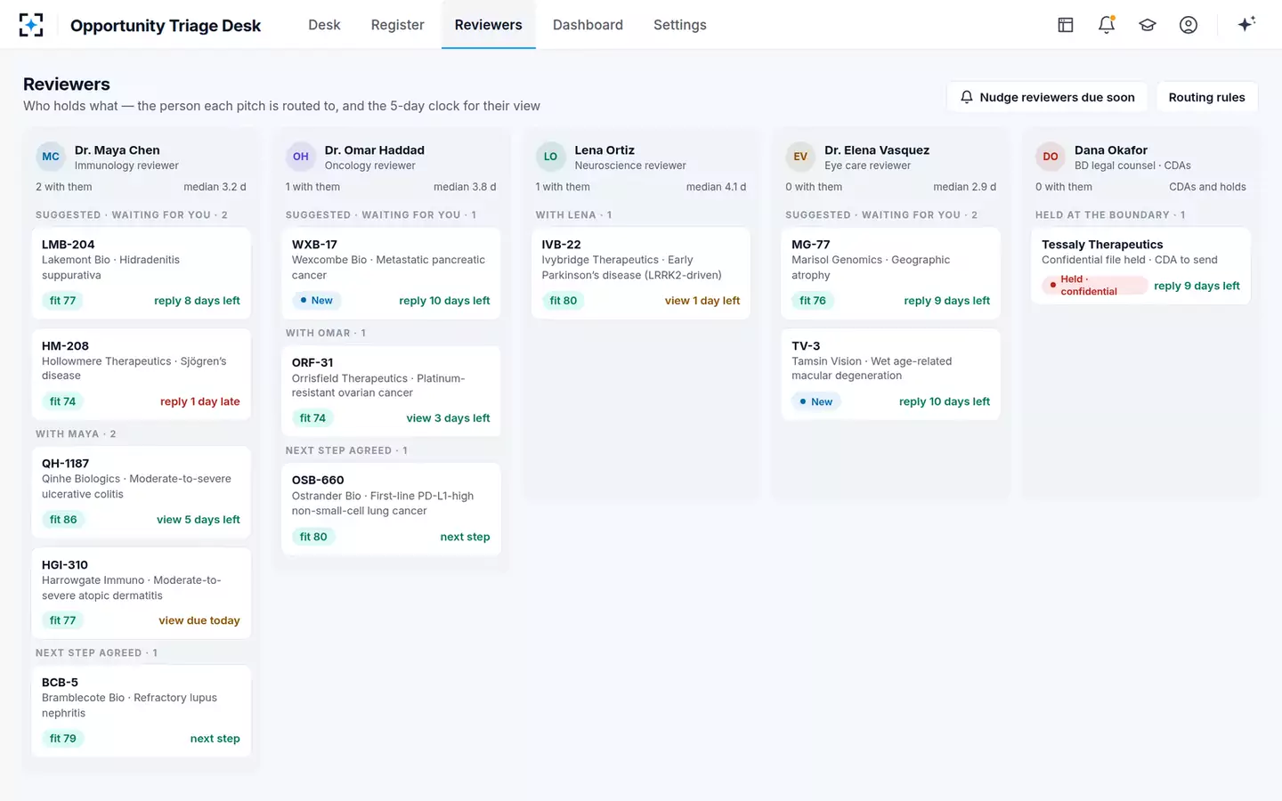This screenshot has height=801, width=1282.
Task: Select the Reviewers tab
Action: [x=488, y=25]
